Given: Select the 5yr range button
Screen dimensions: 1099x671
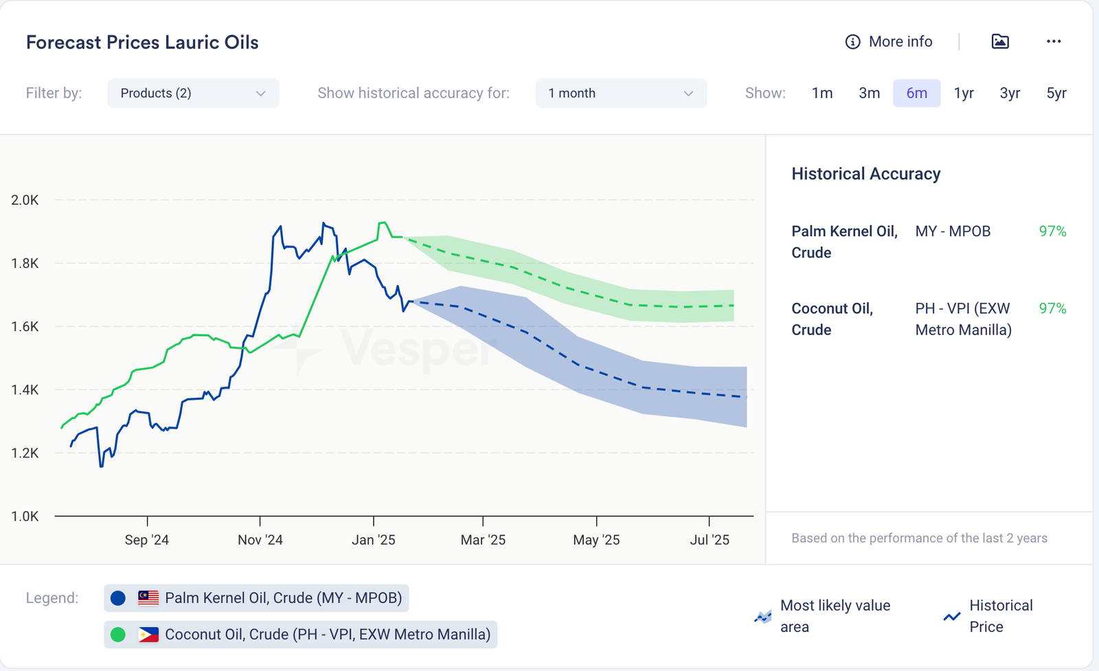Looking at the screenshot, I should (1056, 93).
